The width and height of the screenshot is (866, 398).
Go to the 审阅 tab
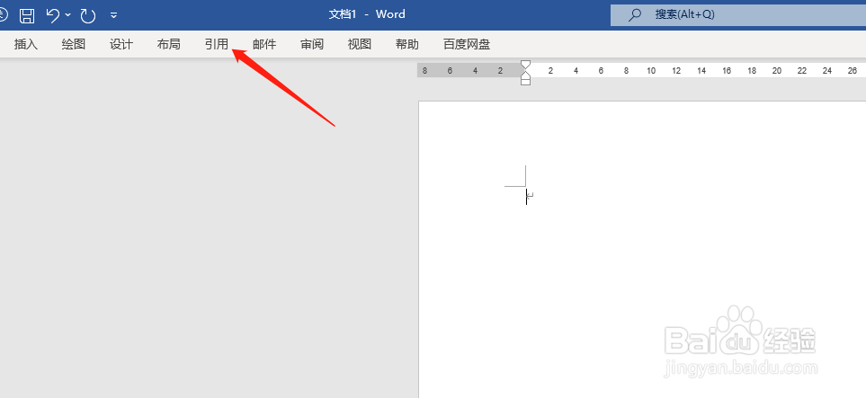[312, 45]
